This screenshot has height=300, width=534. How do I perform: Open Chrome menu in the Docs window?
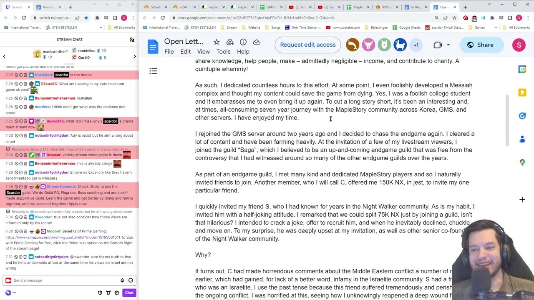click(x=528, y=18)
